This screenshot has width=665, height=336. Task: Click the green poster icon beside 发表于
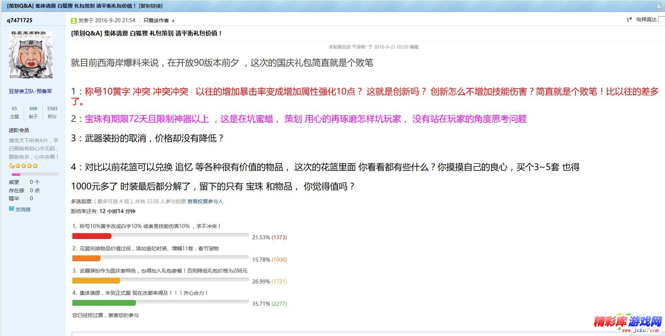(74, 21)
